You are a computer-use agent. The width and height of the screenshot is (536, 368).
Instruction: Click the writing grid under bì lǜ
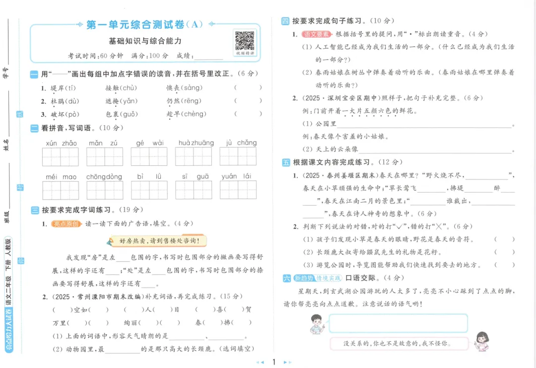(x=149, y=190)
